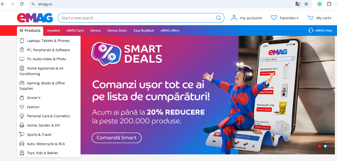Open the Products hamburger menu

pyautogui.click(x=30, y=31)
